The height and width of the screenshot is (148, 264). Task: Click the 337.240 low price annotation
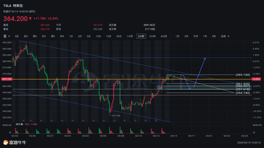click(x=116, y=116)
